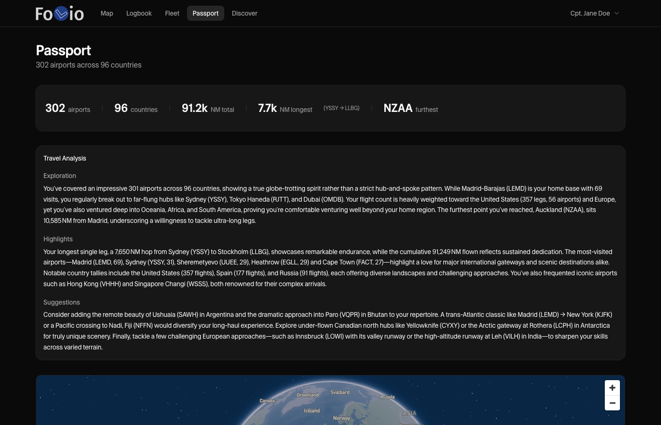This screenshot has width=661, height=425.
Task: Click the 'Suggestions' section heading
Action: (61, 302)
